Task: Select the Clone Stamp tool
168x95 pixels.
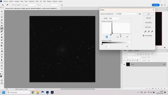Action: [x=2, y=37]
